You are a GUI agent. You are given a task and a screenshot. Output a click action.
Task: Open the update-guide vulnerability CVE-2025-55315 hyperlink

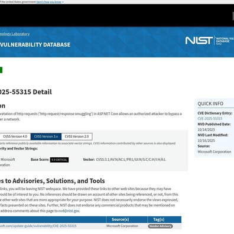pyautogui.click(x=38, y=226)
